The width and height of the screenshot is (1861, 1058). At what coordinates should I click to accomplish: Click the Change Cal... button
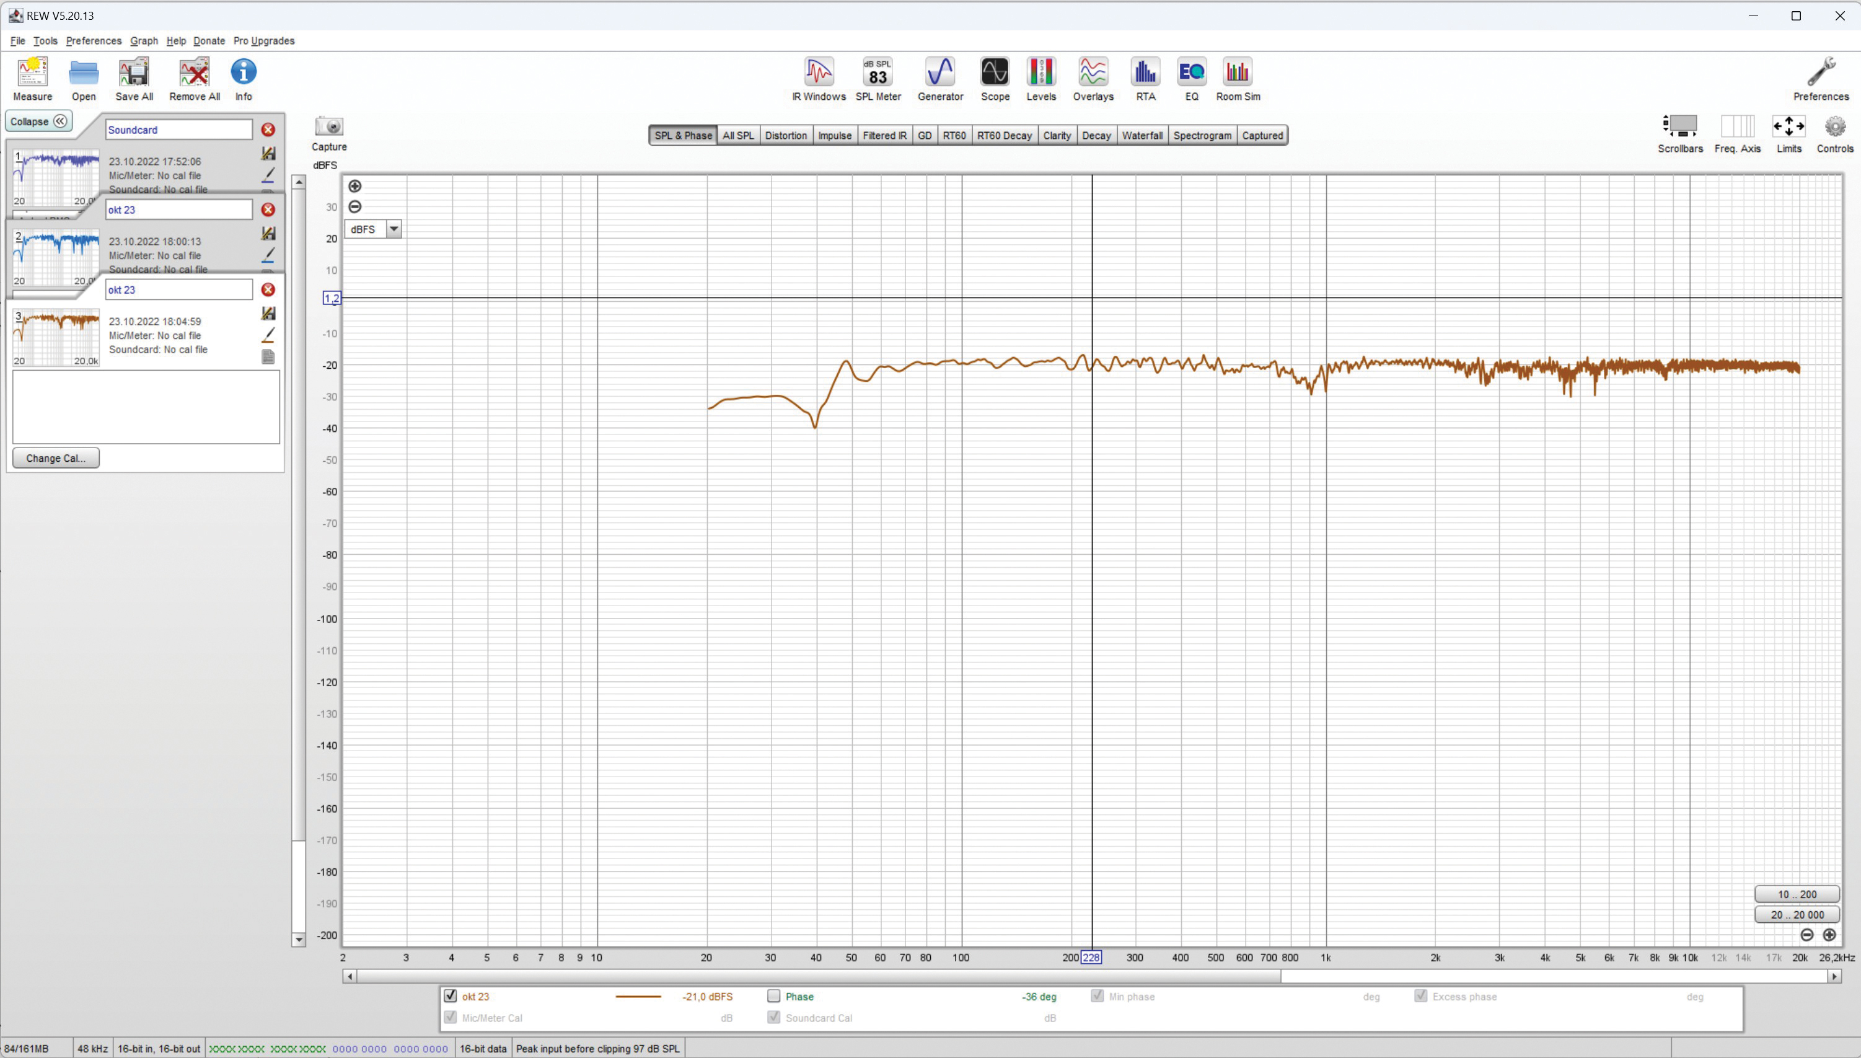coord(56,459)
